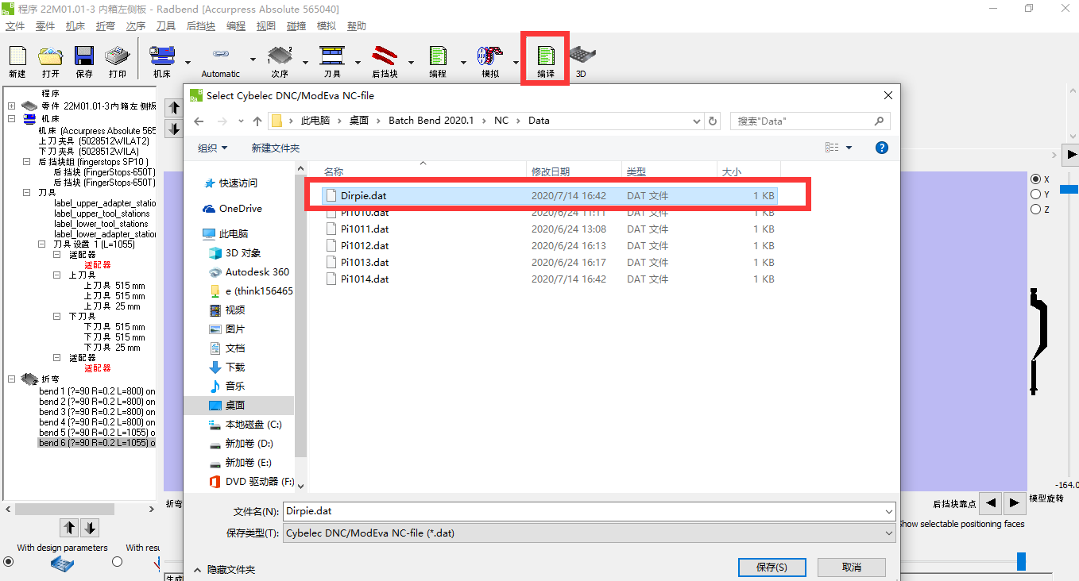The height and width of the screenshot is (581, 1079).
Task: Click the 模拟 simulation toolbar icon
Action: 490,56
